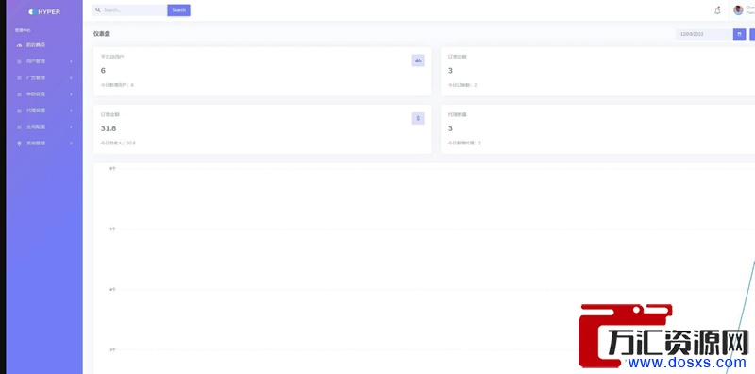755x374 pixels.
Task: Click the gauge icon beside 后台首页
Action: coord(19,45)
